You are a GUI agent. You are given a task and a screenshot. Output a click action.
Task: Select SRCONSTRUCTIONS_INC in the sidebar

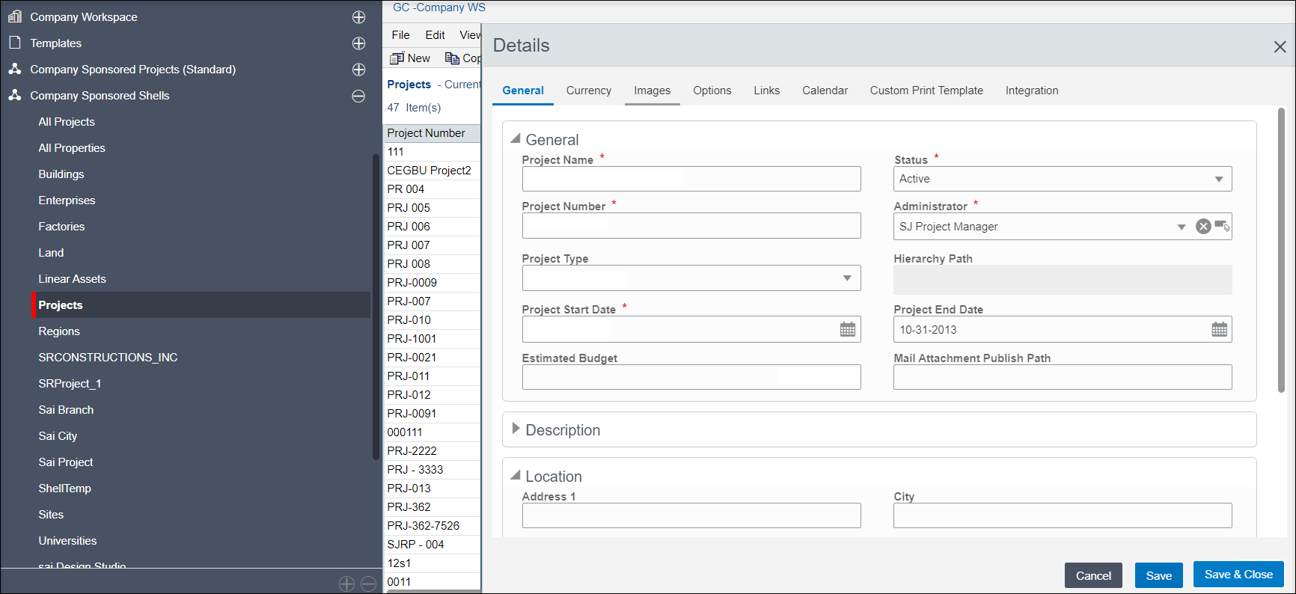point(108,358)
